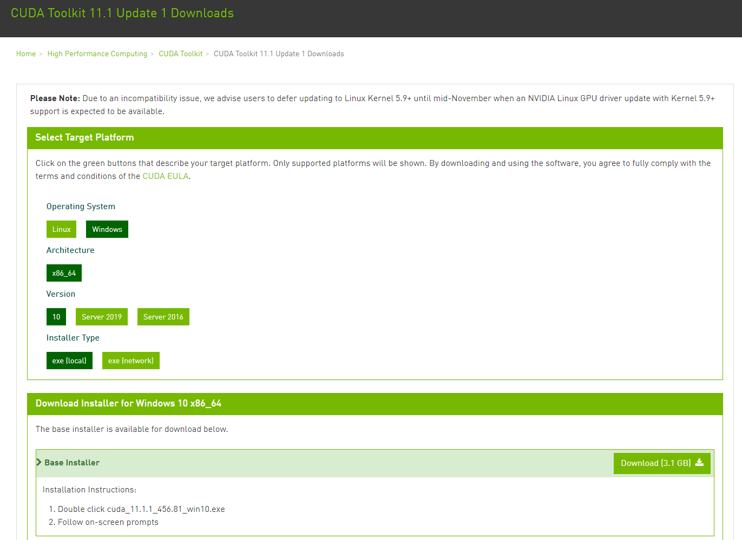Click the Operating System label
This screenshot has height=540, width=742.
coord(81,206)
